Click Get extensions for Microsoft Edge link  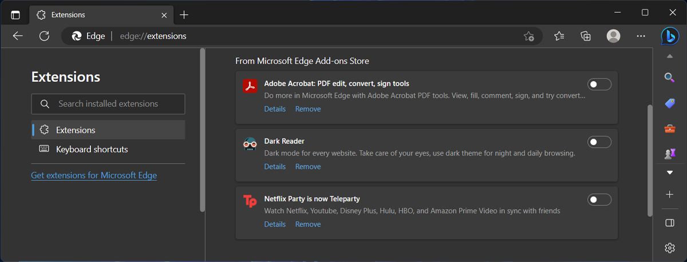(x=94, y=175)
